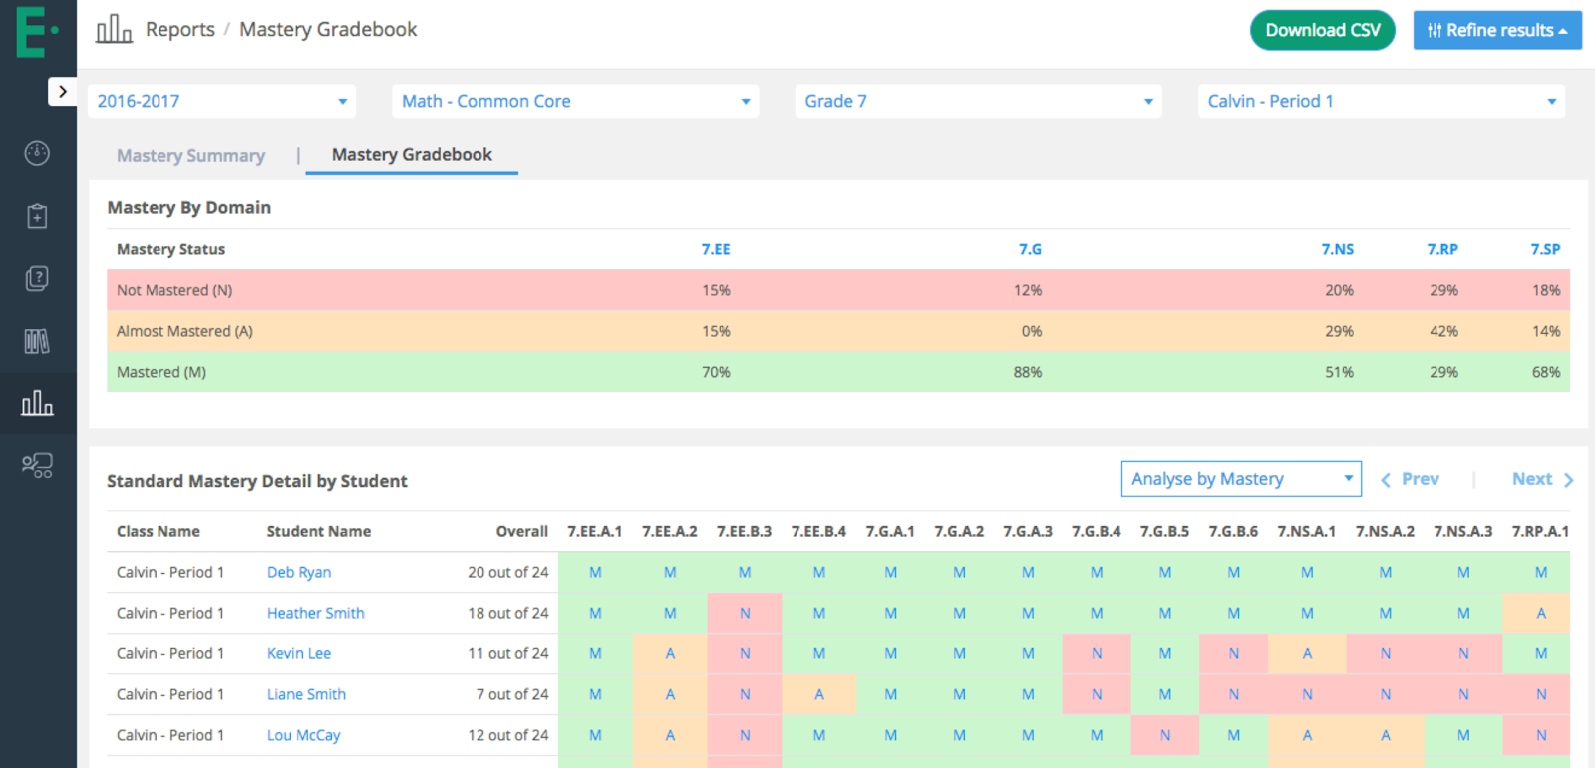The image size is (1595, 768).
Task: Click Deb Ryan's green M cell under 7.EE.A.1
Action: coord(595,572)
